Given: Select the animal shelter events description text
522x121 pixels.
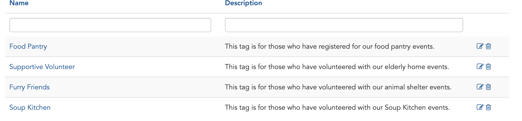Looking at the screenshot, I should coord(338,87).
